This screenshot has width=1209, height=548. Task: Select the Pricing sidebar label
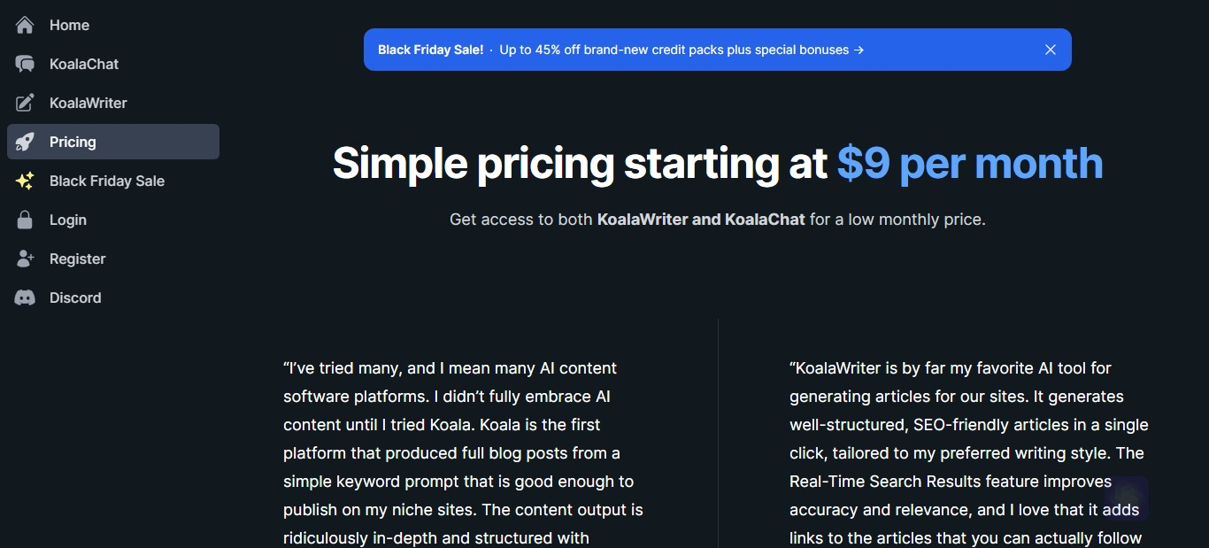73,142
